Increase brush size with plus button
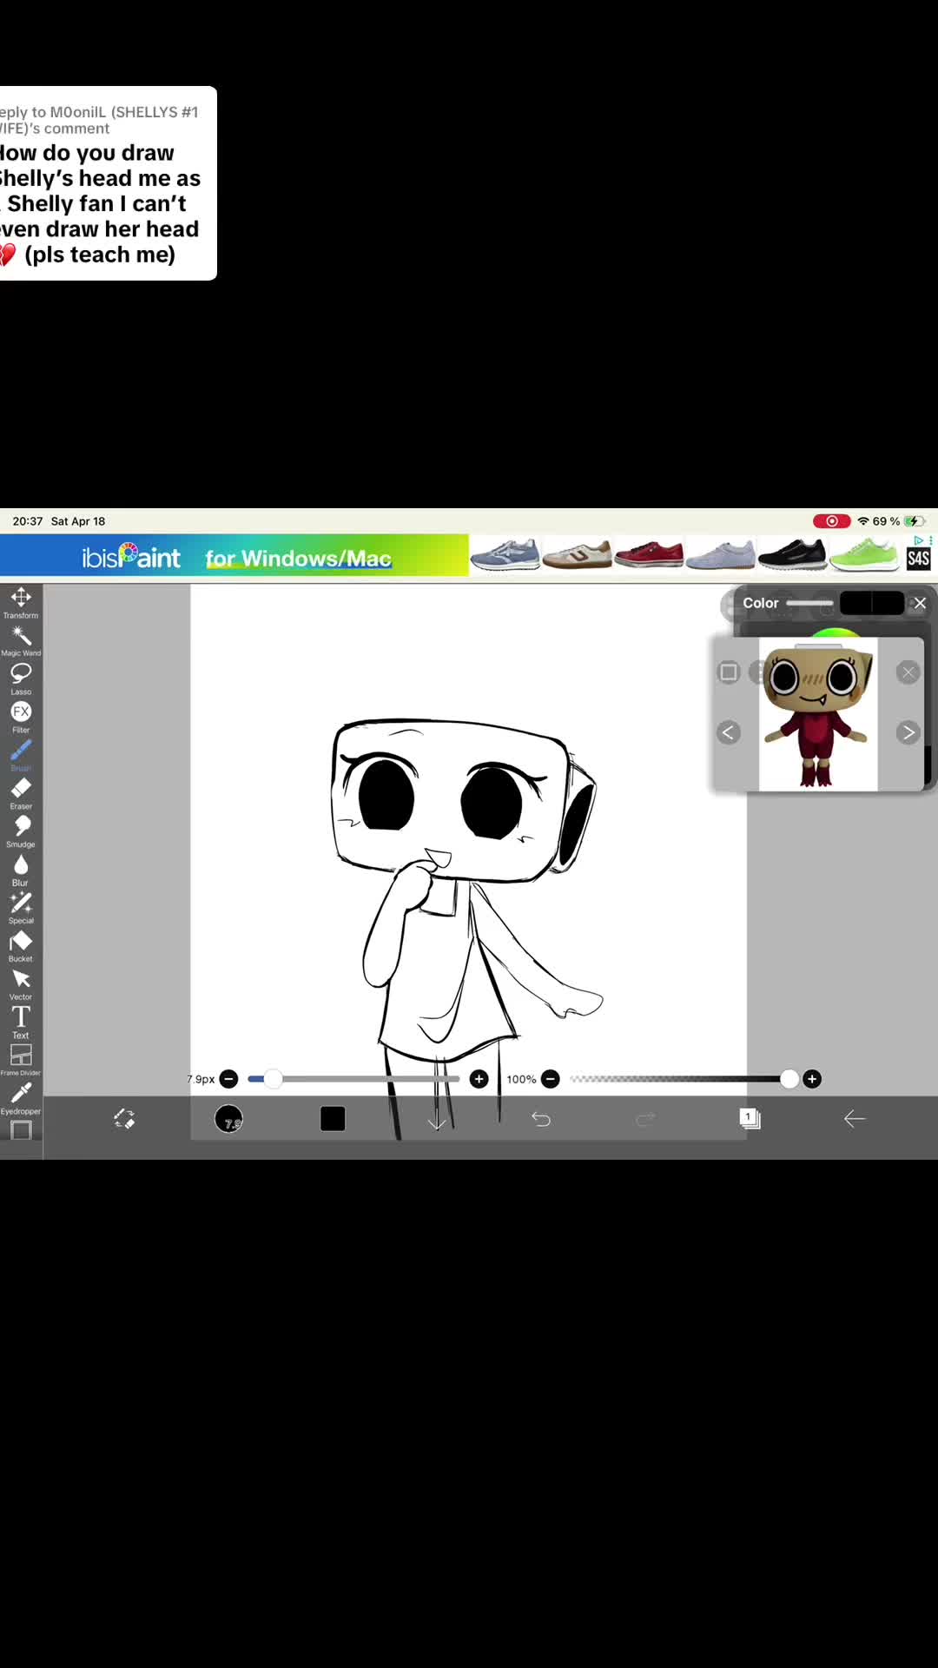Screen dimensions: 938x1668 point(479,1079)
